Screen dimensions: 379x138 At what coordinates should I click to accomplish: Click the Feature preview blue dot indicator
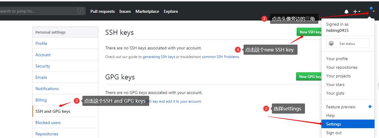pos(370,106)
